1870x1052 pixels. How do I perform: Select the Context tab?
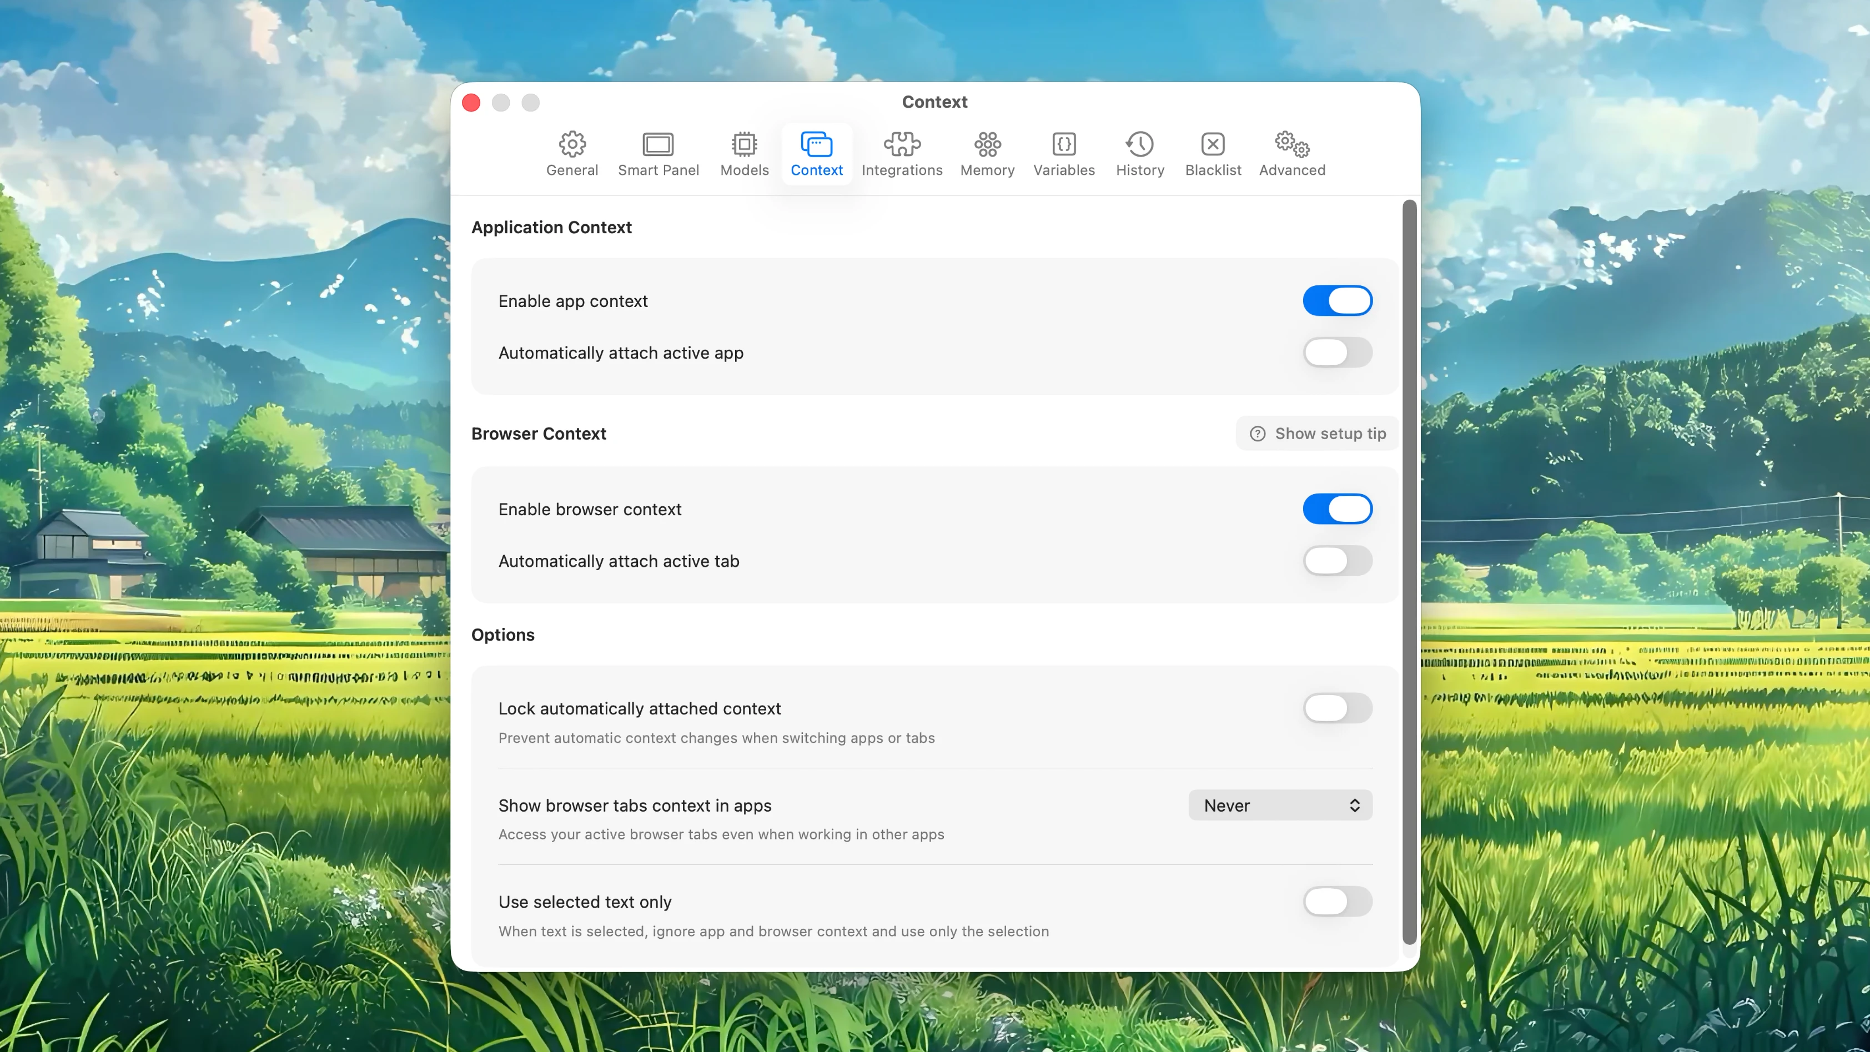tap(817, 153)
